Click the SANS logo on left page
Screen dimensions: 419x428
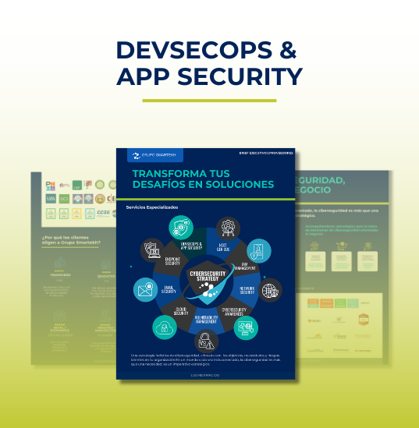(51, 199)
